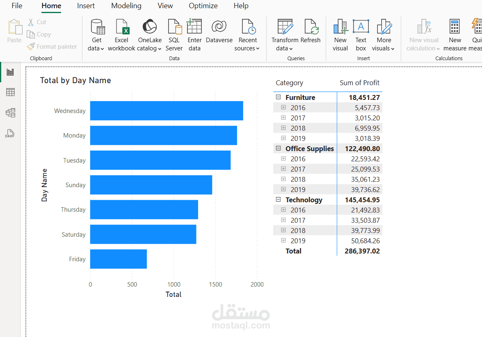This screenshot has height=337, width=482.
Task: Open Transform data editor
Action: tap(285, 35)
